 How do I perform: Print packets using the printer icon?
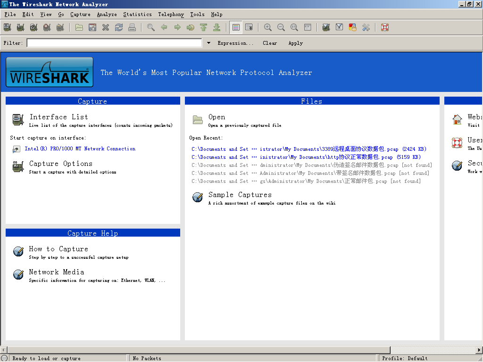point(132,27)
